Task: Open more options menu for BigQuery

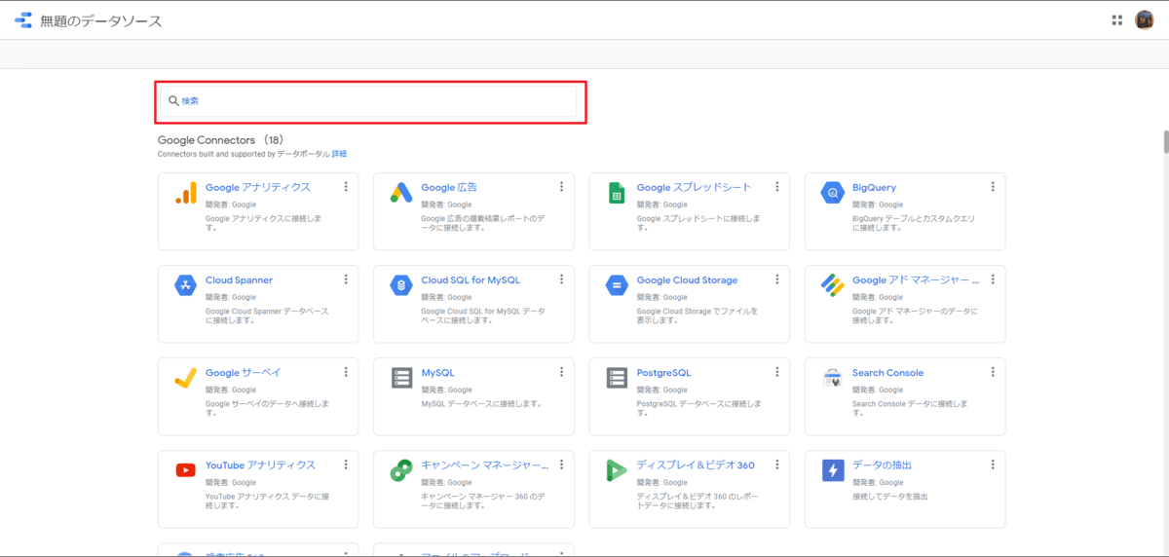Action: point(993,187)
